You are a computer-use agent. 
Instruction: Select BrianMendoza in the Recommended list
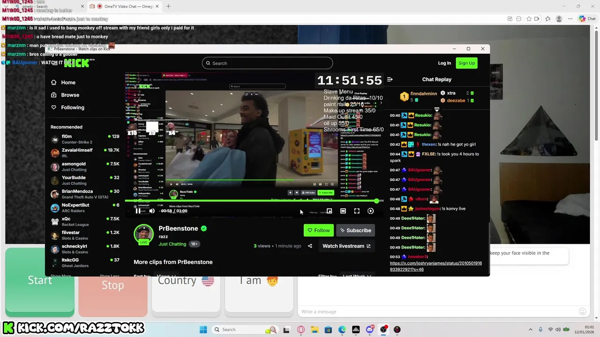(x=85, y=194)
